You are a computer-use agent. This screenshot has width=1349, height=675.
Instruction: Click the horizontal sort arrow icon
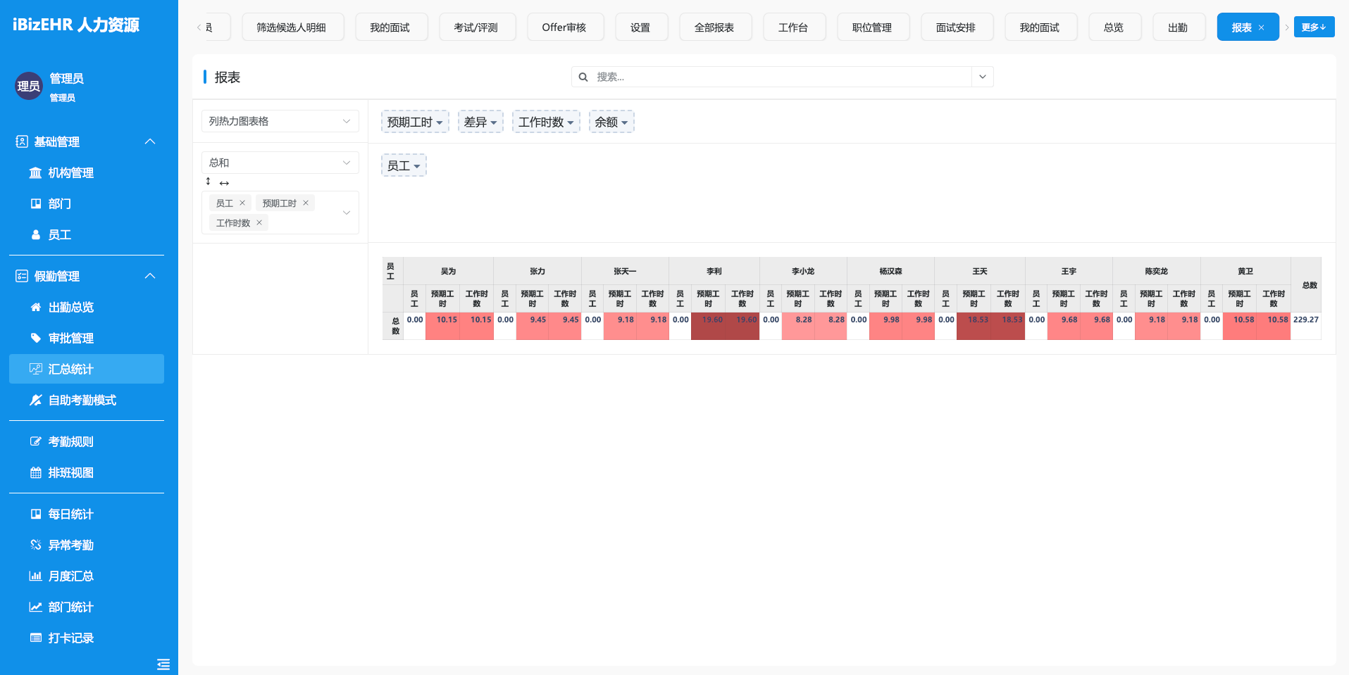(x=224, y=183)
